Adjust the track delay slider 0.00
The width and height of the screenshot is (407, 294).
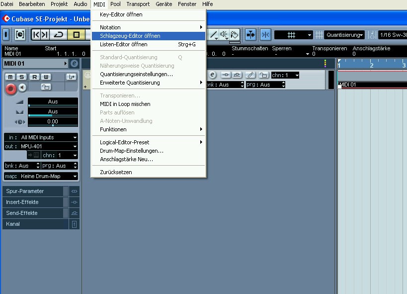[53, 122]
